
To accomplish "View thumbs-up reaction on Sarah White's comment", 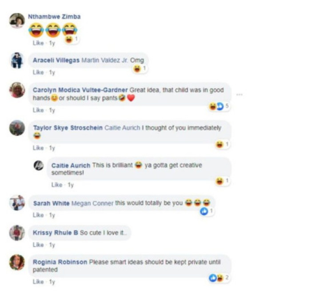I will (207, 211).
